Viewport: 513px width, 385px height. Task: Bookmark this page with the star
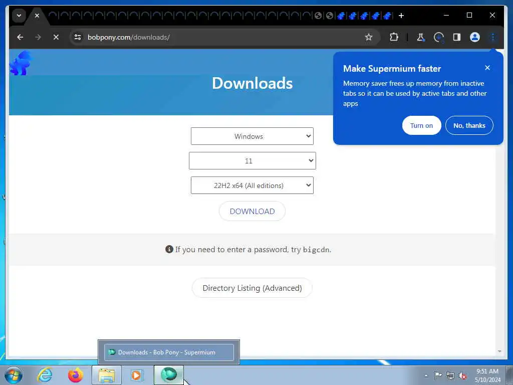tap(369, 37)
